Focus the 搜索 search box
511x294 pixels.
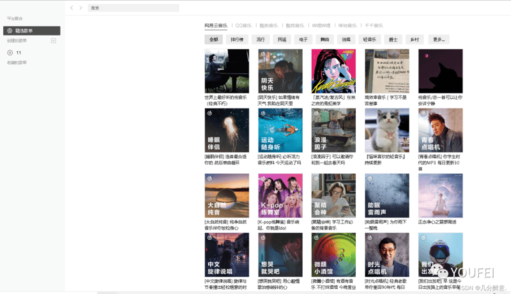pos(133,8)
